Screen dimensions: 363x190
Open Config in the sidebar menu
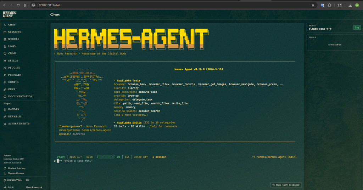tap(23, 82)
